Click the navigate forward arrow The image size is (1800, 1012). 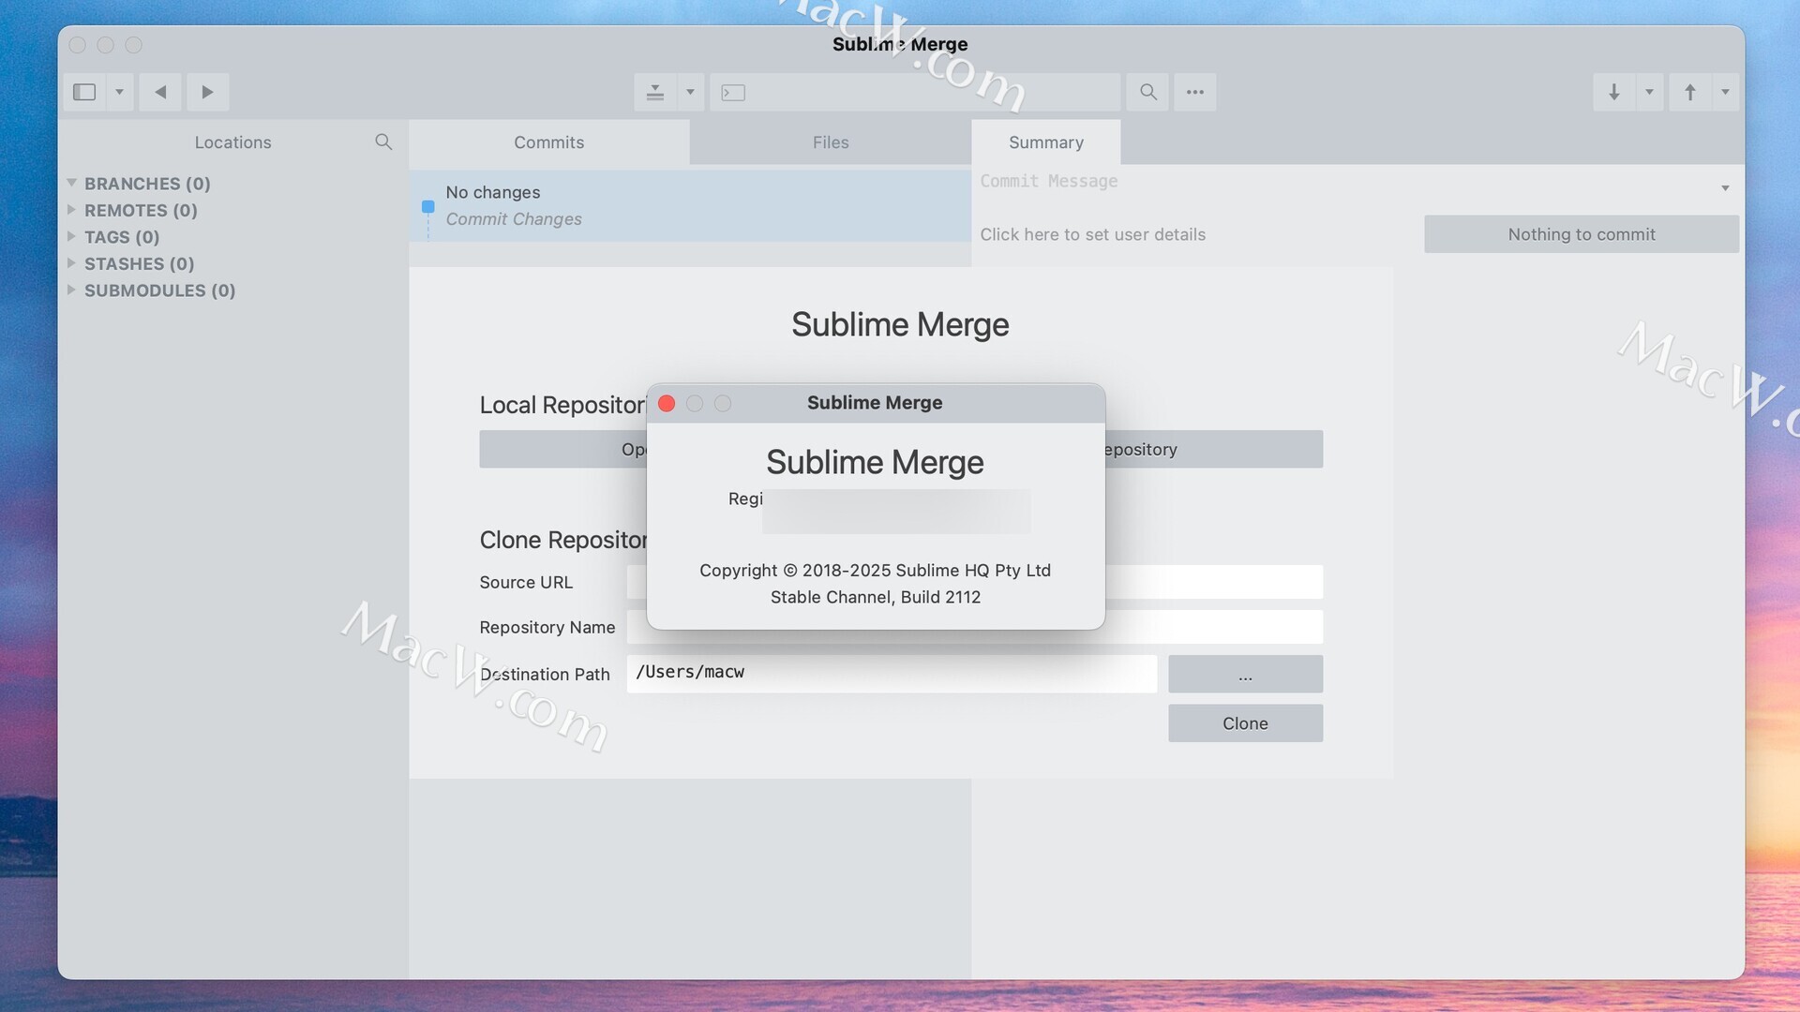pos(207,92)
